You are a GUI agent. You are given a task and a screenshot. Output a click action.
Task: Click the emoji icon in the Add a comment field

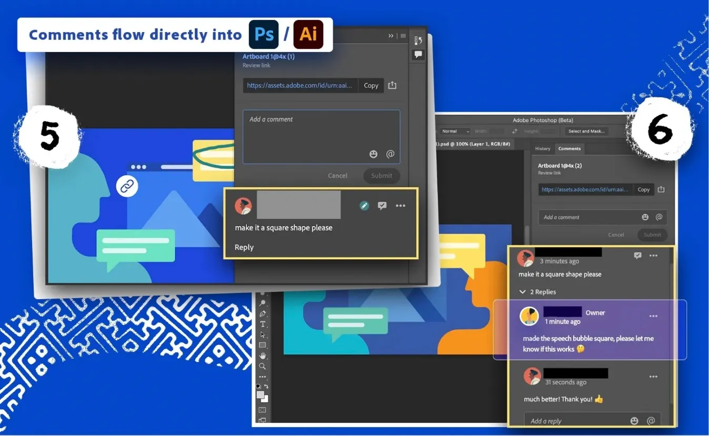[374, 154]
